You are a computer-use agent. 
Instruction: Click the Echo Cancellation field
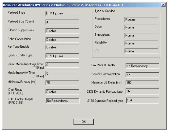tap(62, 39)
